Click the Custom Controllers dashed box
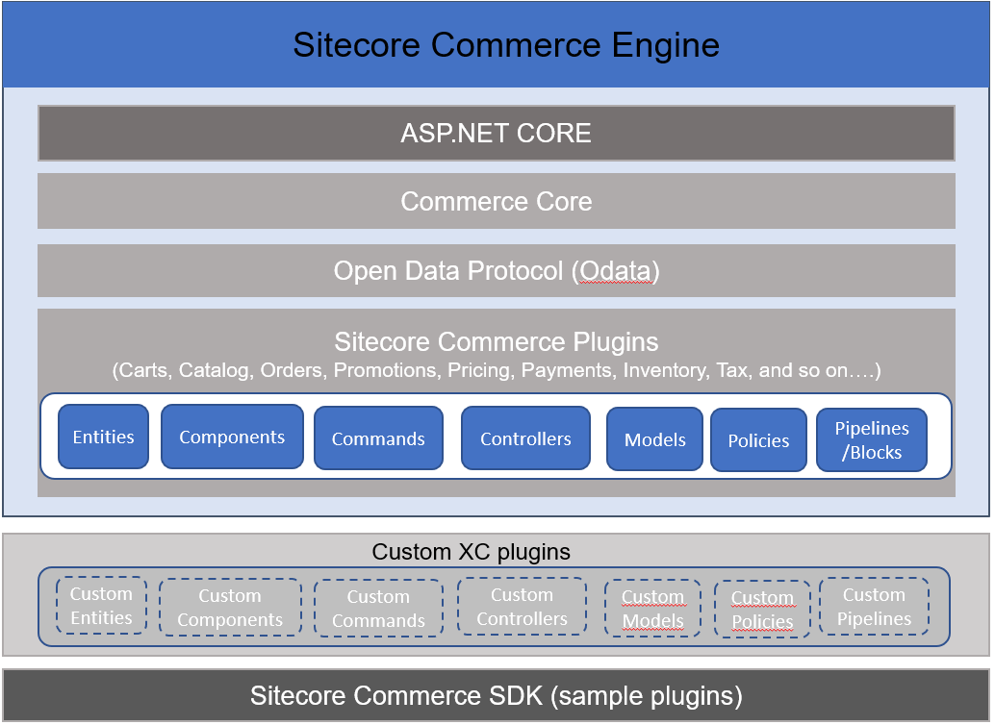 point(522,607)
